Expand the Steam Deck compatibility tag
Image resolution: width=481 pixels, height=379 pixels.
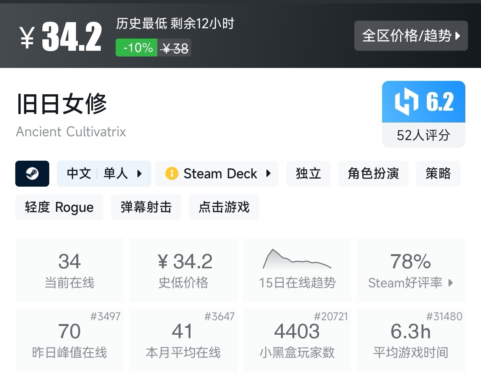(x=217, y=174)
